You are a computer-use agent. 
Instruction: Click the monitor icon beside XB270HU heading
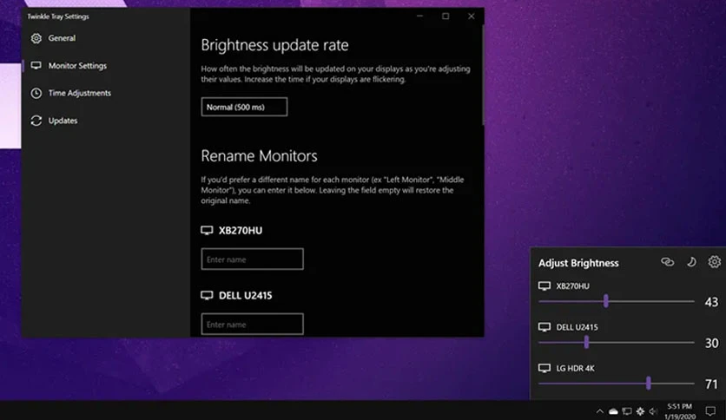click(207, 230)
